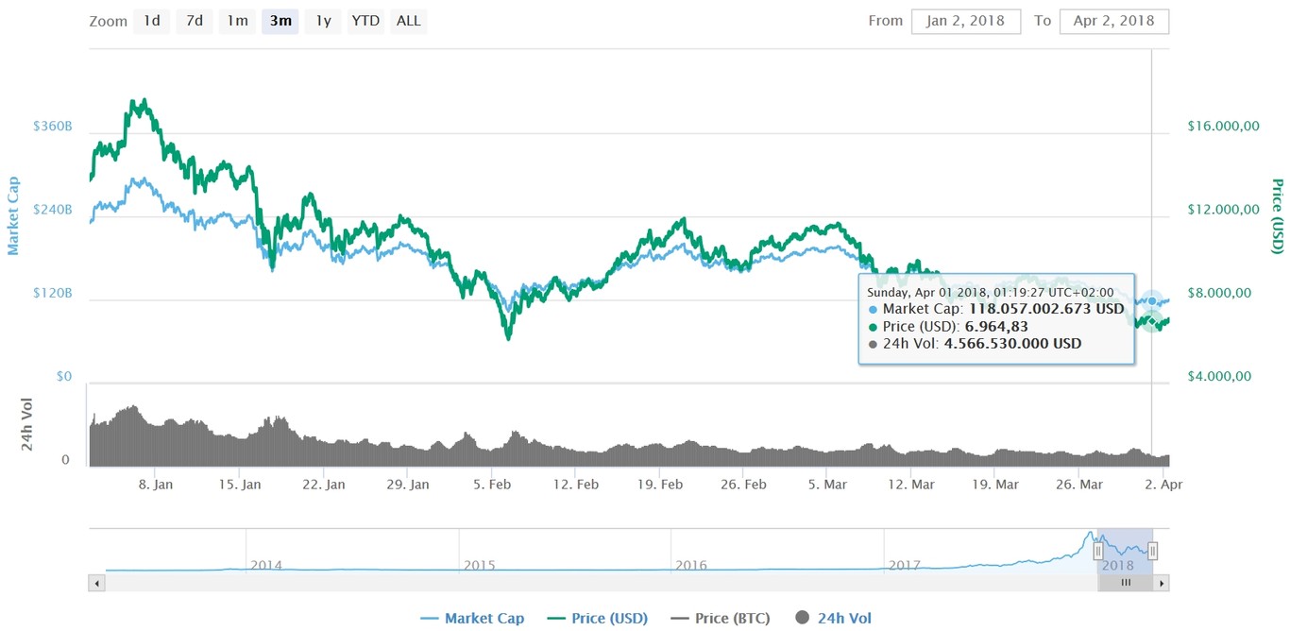Select the active 3m zoom button
This screenshot has width=1290, height=631.
(280, 21)
